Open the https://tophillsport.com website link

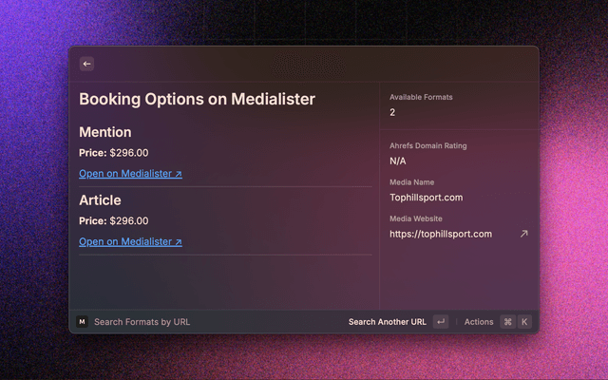pyautogui.click(x=441, y=234)
